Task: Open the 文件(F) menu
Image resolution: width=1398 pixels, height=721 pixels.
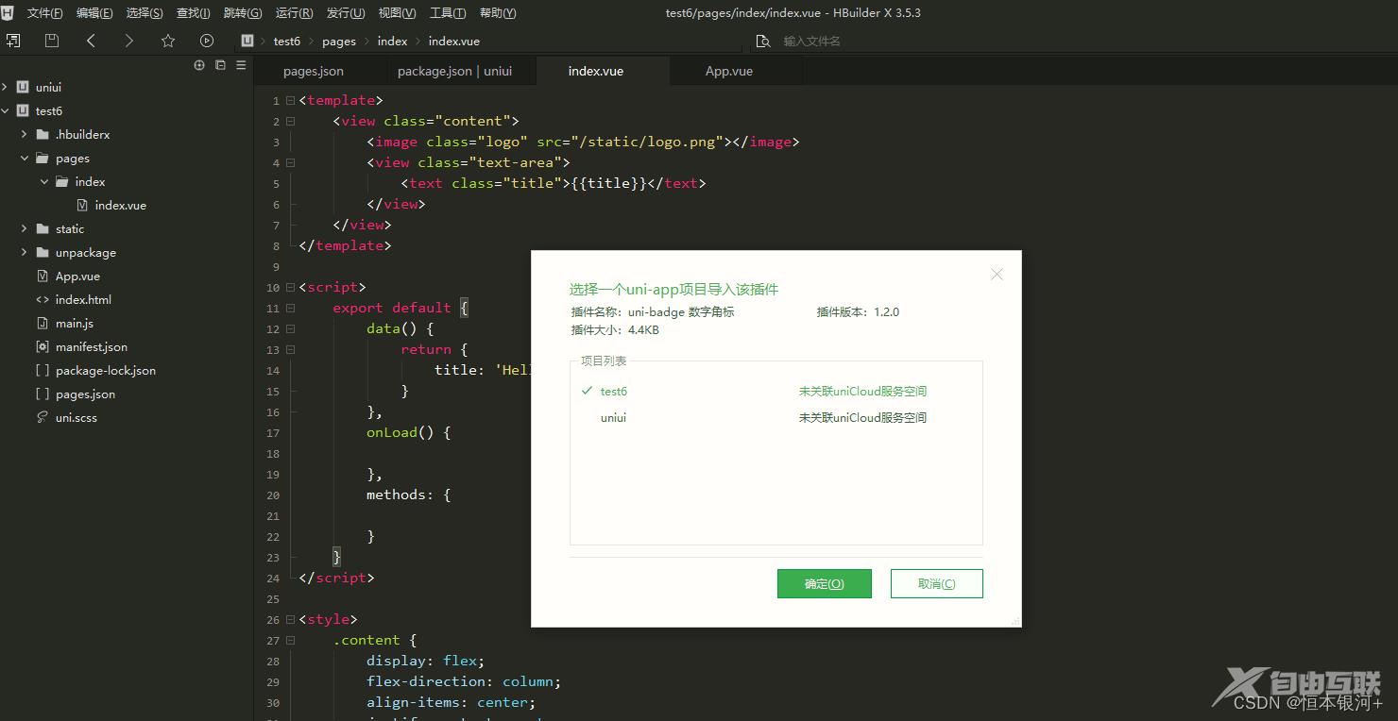Action: point(45,12)
